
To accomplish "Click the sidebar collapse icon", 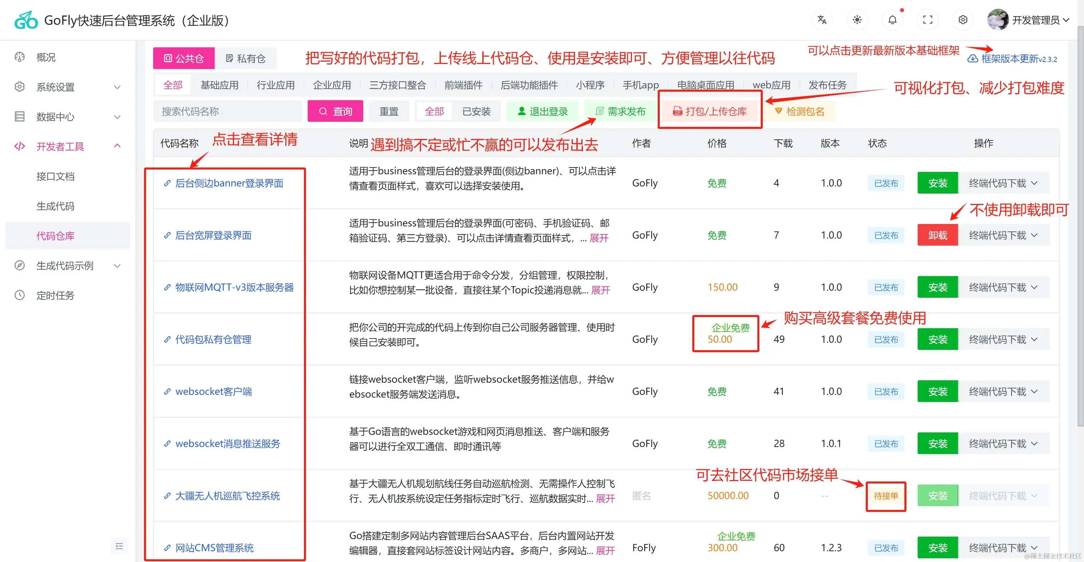I will [x=119, y=546].
